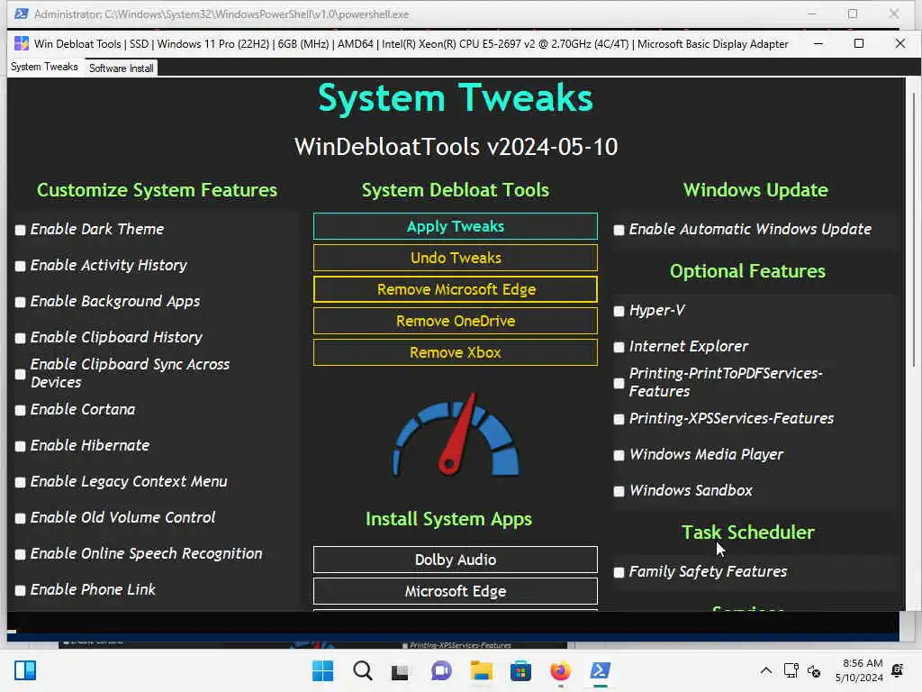Check the Hyper-V optional feature

[x=619, y=311]
